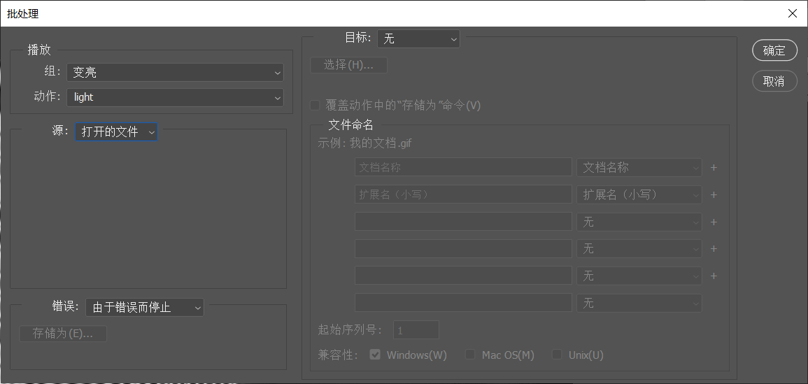The width and height of the screenshot is (808, 384).
Task: Open the 文档名称 naming dropdown on right
Action: click(639, 167)
